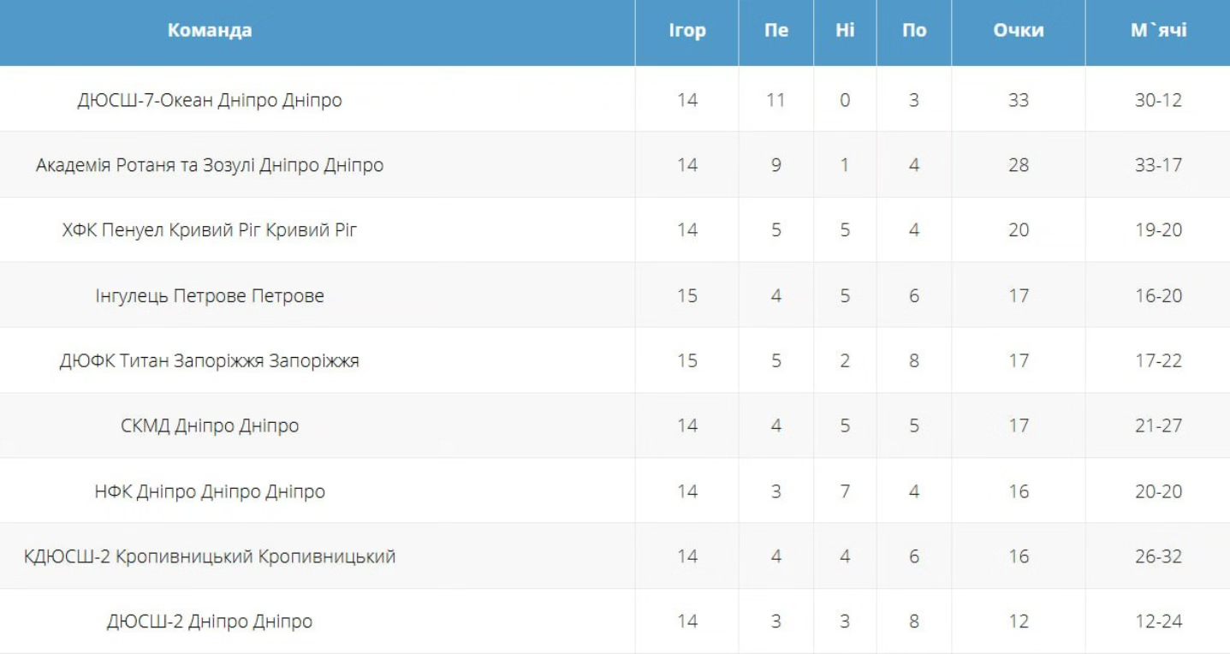Click the 20-20 goals cell
The height and width of the screenshot is (654, 1230).
coord(1157,491)
